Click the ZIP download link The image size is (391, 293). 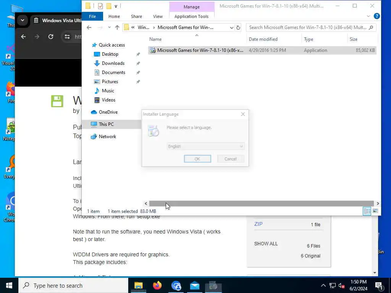tap(259, 224)
